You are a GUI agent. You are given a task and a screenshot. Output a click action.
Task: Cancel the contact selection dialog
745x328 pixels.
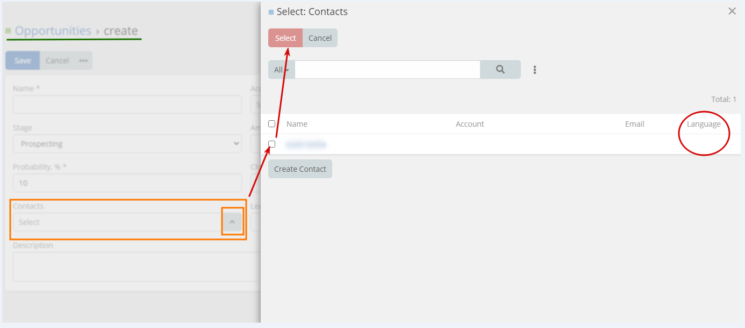pyautogui.click(x=320, y=38)
